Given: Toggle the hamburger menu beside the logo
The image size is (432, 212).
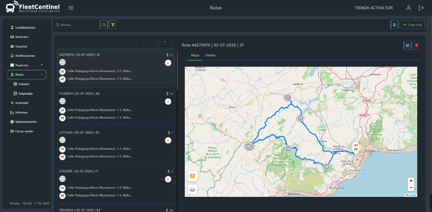Looking at the screenshot, I should pos(71,8).
